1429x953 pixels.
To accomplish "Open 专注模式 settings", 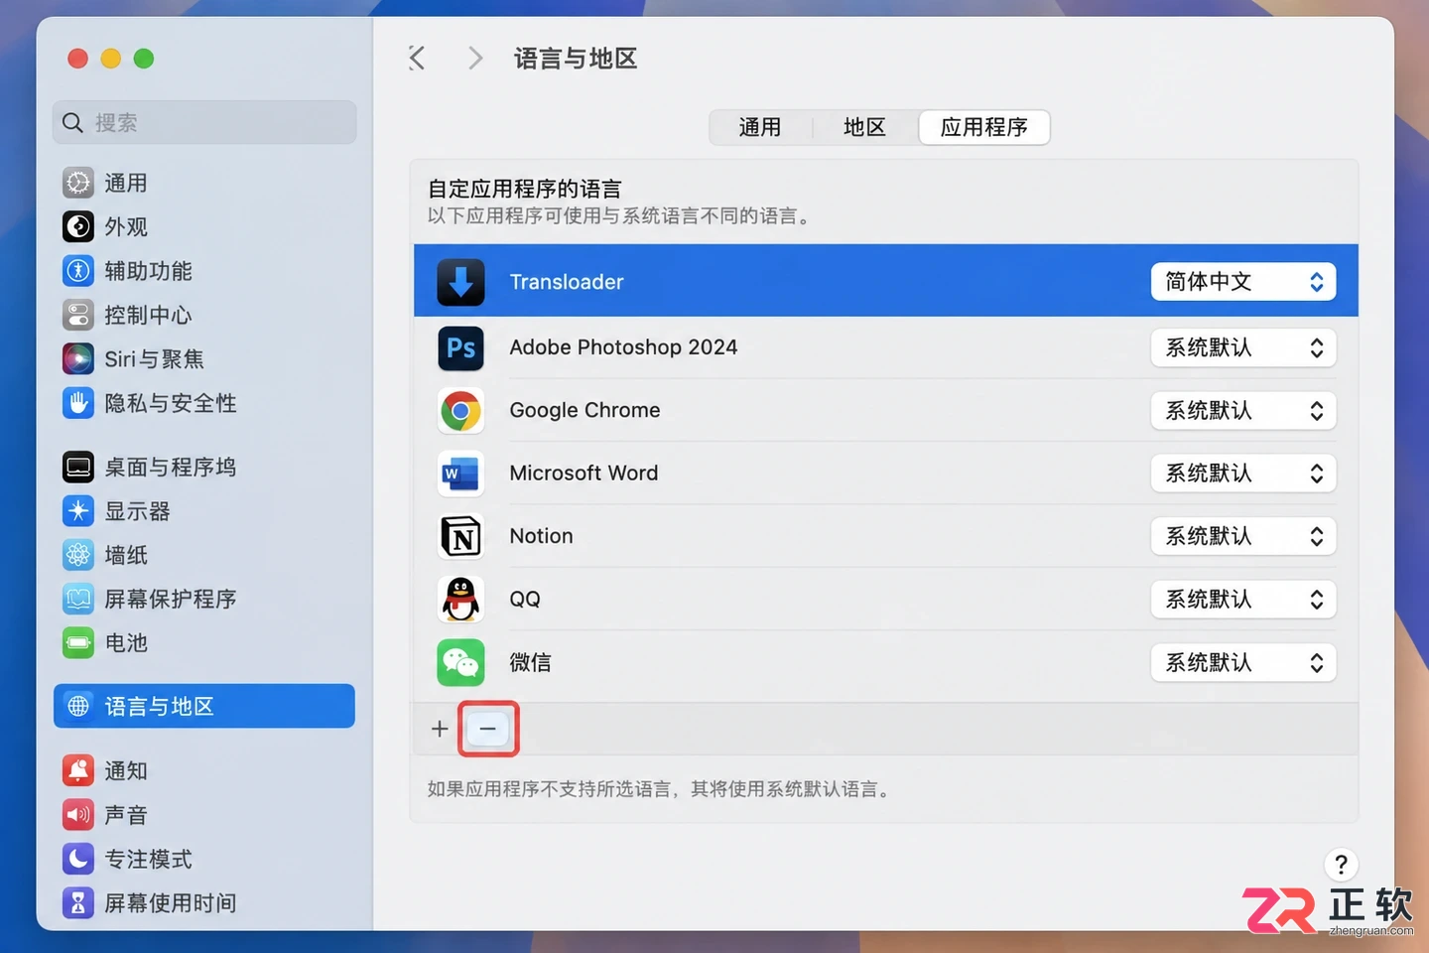I will 204,859.
